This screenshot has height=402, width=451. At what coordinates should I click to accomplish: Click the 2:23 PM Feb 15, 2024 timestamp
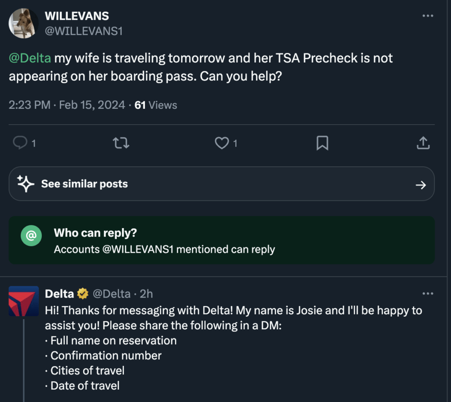pyautogui.click(x=67, y=105)
